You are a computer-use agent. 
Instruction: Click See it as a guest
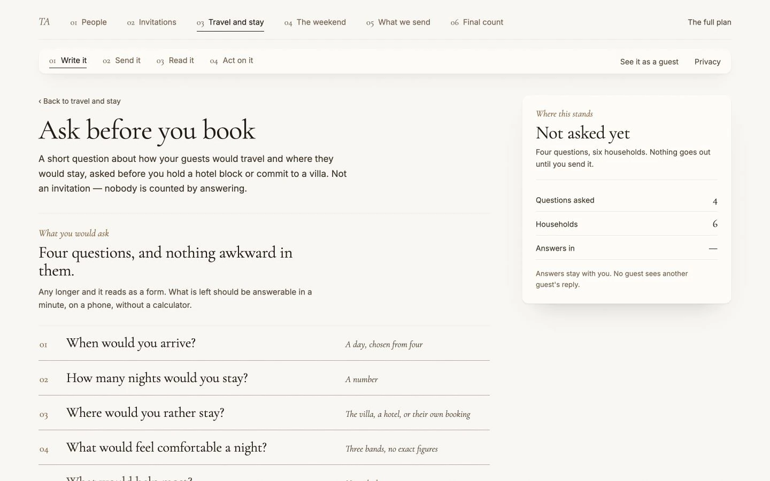coord(649,62)
